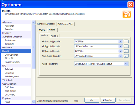Select Untertitel in the sidebar
Image resolution: width=135 pixels, height=105 pixels.
16,73
